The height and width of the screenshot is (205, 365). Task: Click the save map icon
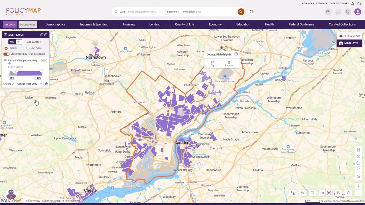[x=358, y=156]
